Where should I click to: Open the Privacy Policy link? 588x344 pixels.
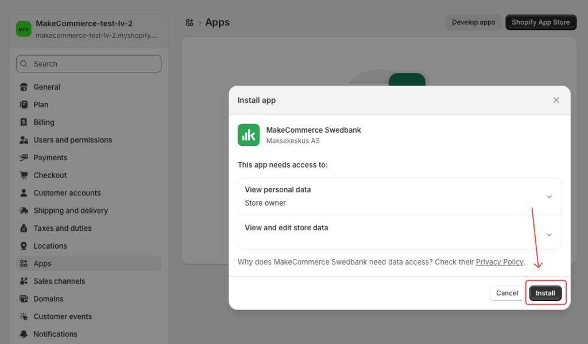click(500, 262)
